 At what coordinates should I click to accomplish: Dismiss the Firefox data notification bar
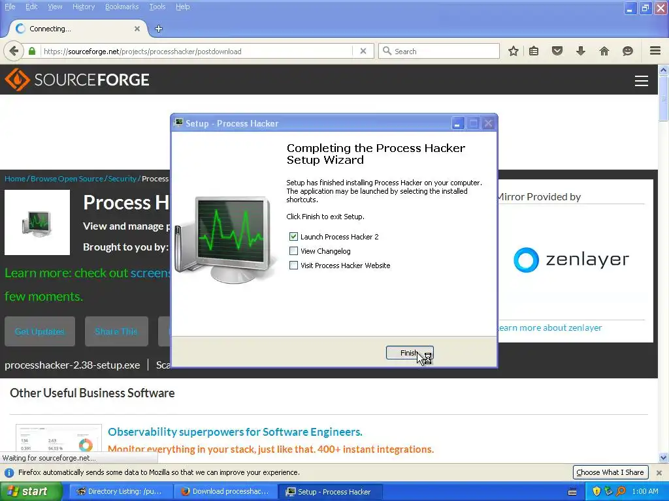pyautogui.click(x=659, y=472)
